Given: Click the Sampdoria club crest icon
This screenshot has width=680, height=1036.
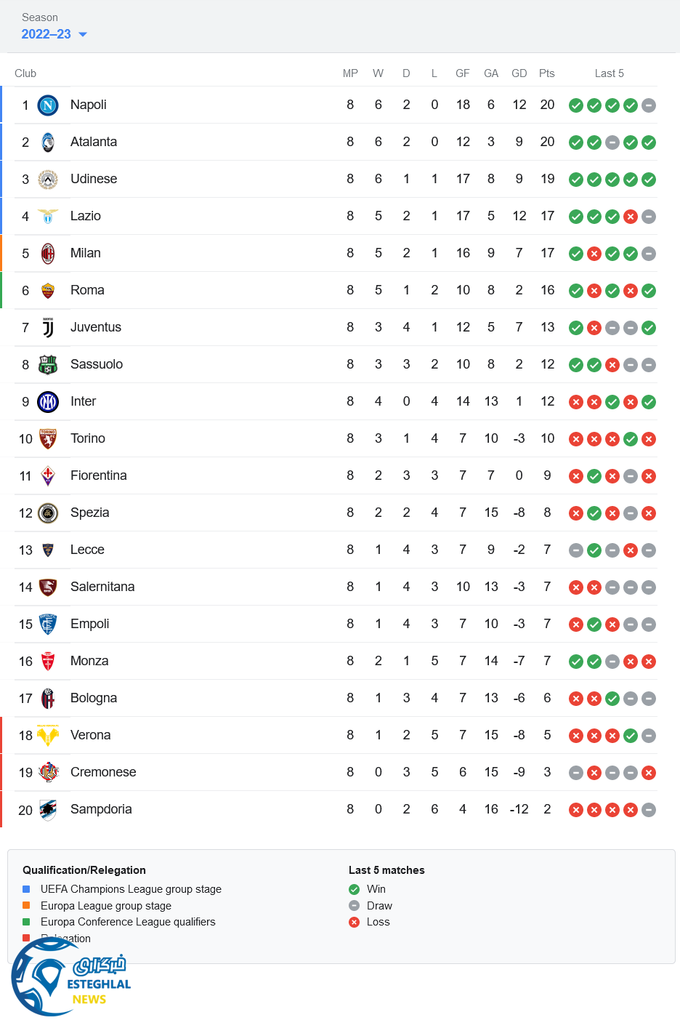Looking at the screenshot, I should click(x=48, y=810).
